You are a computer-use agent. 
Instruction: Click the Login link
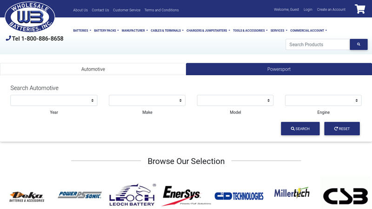coord(308,9)
